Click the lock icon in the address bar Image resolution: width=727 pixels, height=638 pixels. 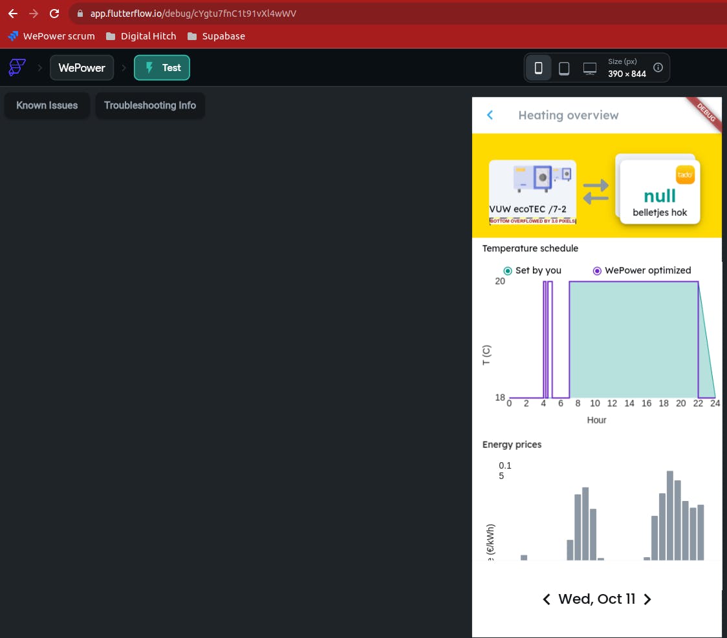point(80,14)
